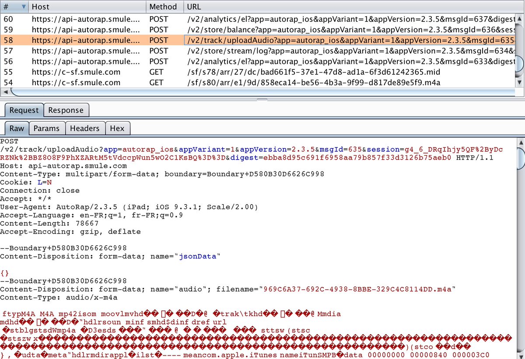Select request row number 57

[257, 51]
